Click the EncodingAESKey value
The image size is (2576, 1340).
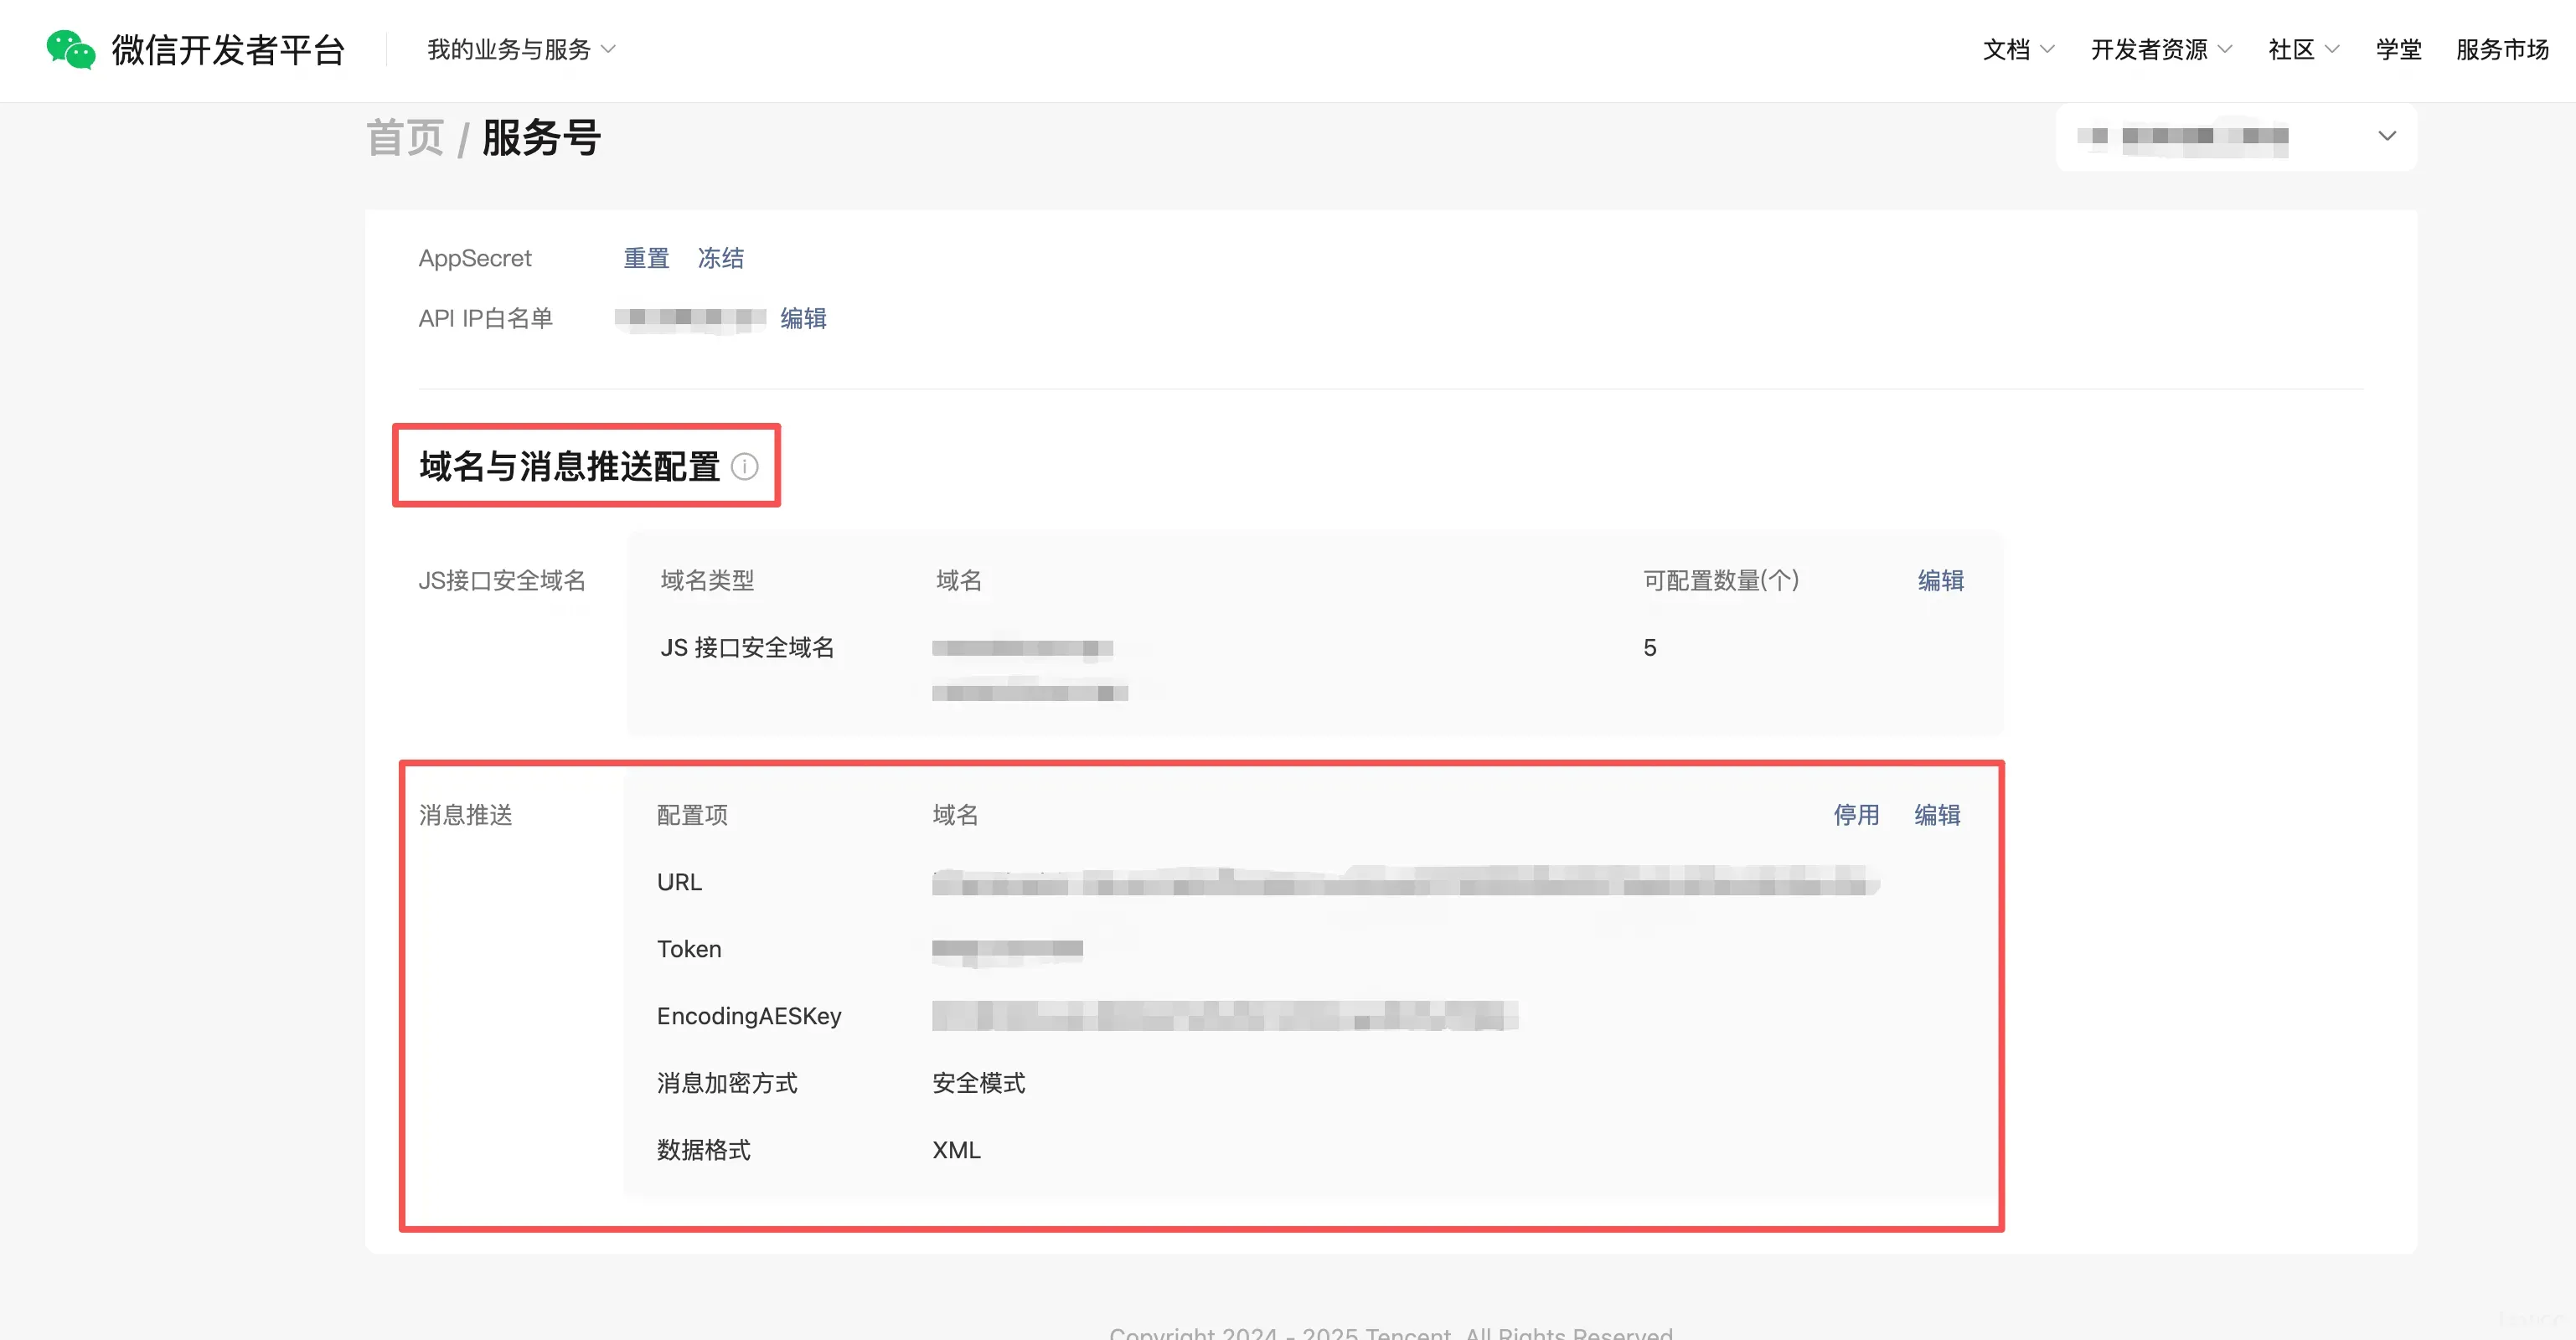(x=1224, y=1016)
